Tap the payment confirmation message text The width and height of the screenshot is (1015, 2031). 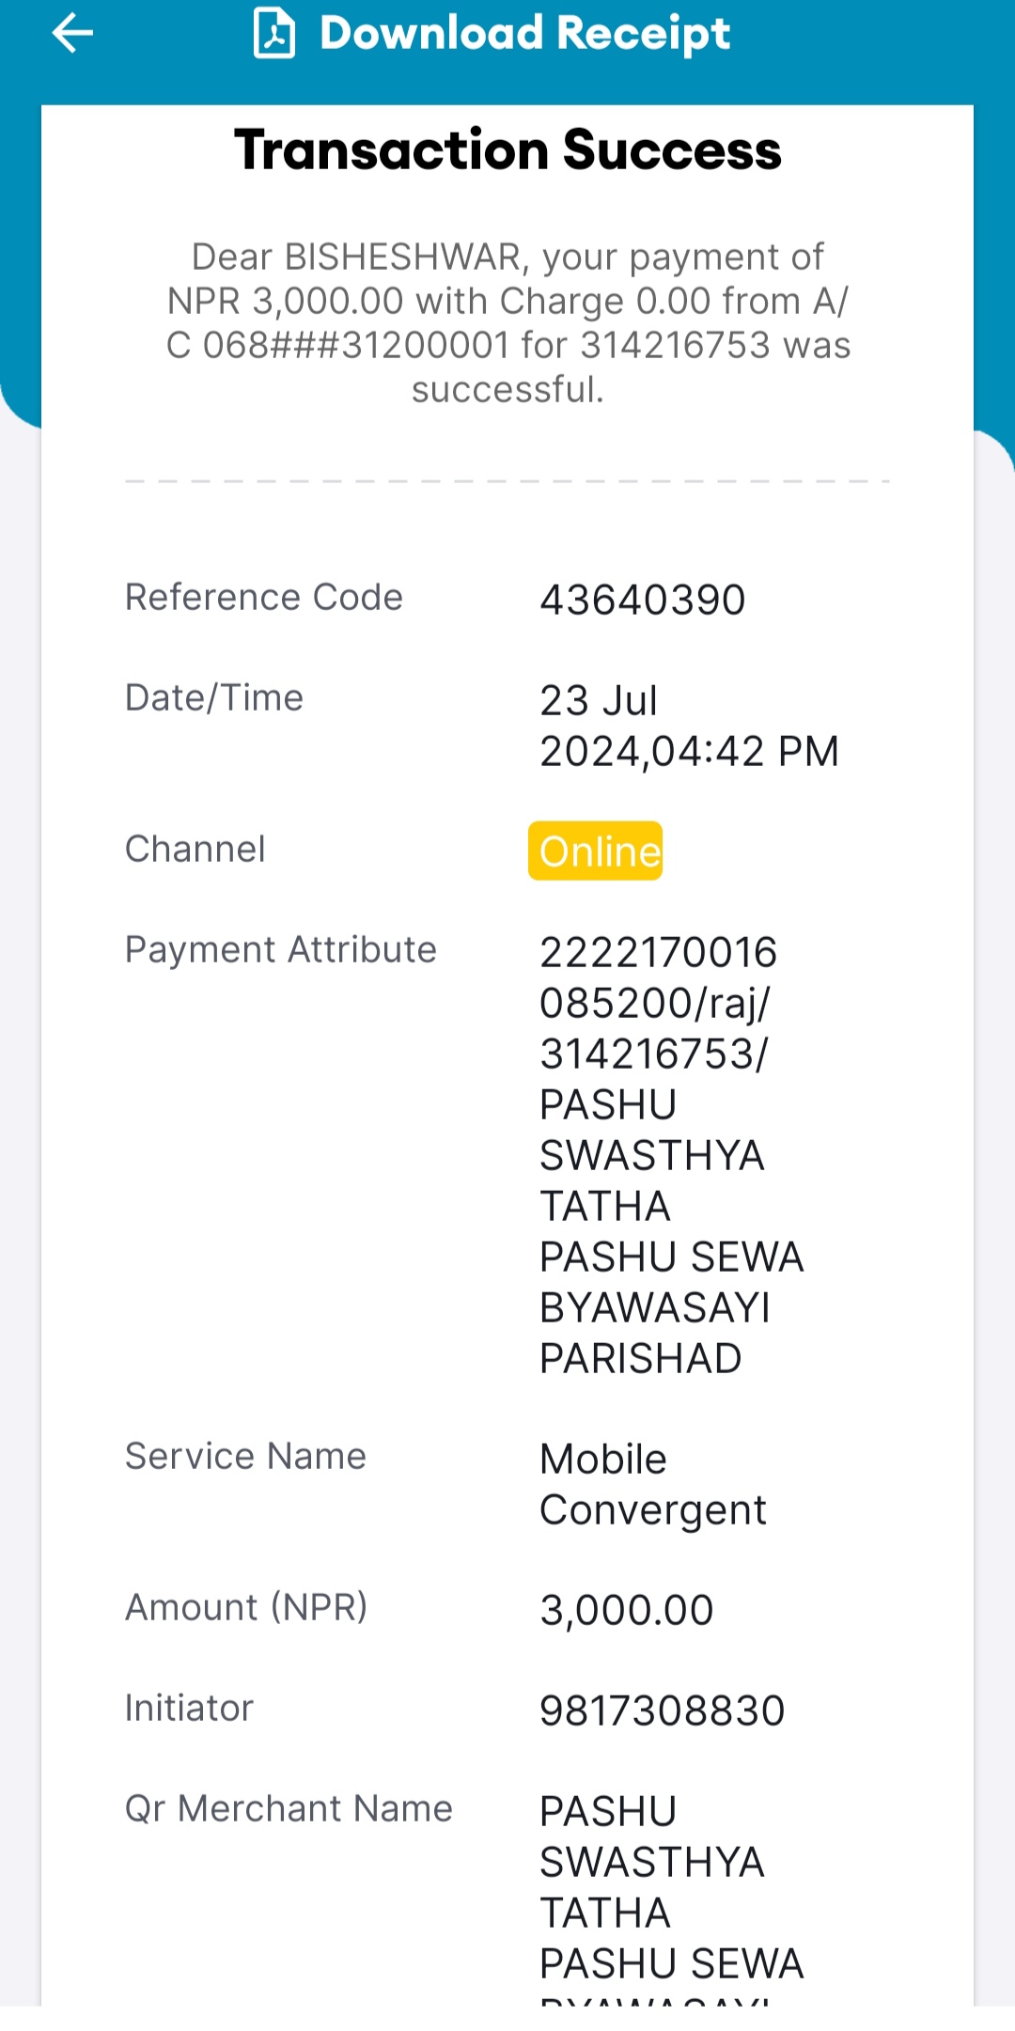click(507, 323)
